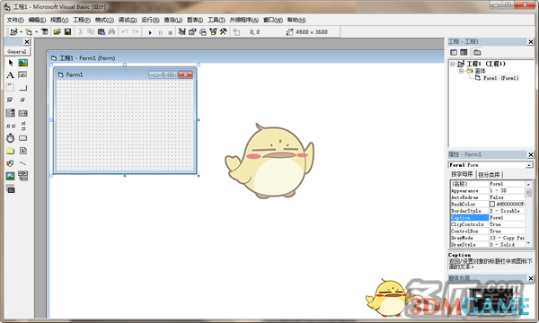Viewport: 539px width, 323px height.
Task: Open the 视图(V) menu
Action: tap(59, 20)
